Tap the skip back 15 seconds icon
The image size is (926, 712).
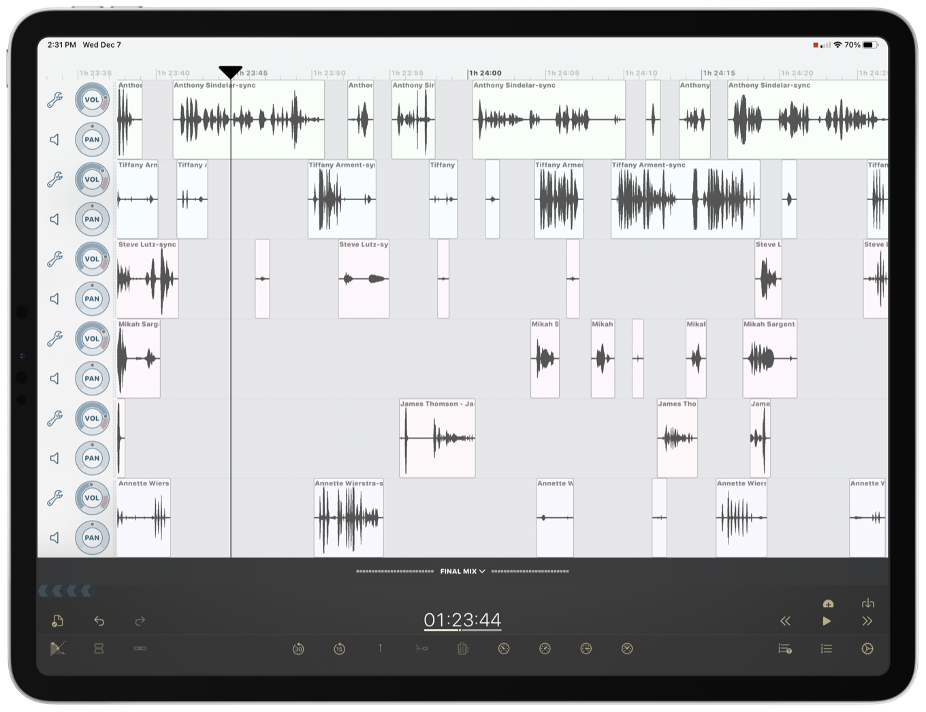[339, 649]
